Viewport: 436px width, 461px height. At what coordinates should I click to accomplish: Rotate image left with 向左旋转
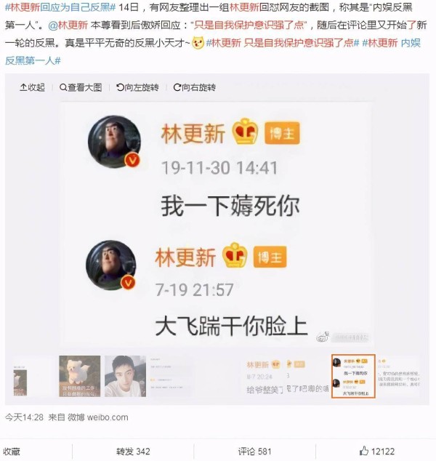click(137, 87)
